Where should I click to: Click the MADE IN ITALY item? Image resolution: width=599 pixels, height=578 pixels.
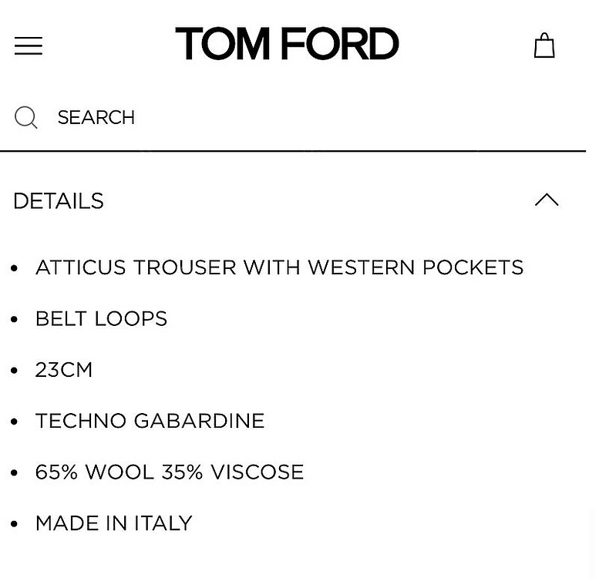tap(114, 523)
